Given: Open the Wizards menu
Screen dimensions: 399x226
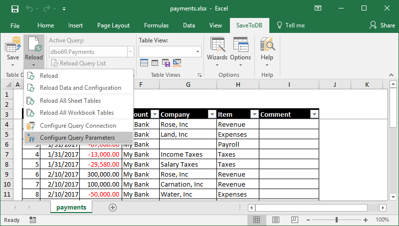Looking at the screenshot, I should (217, 52).
